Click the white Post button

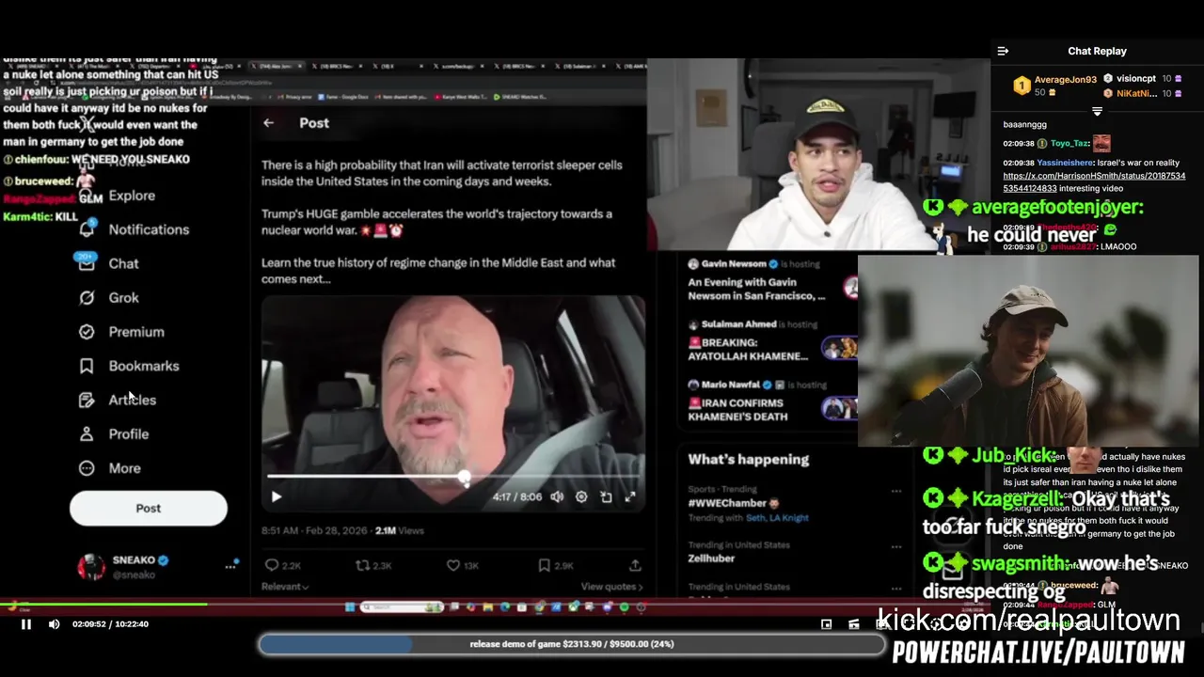coord(149,508)
